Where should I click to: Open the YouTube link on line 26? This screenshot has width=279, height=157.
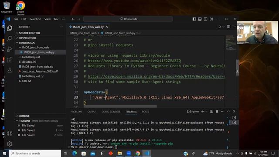[134, 61]
